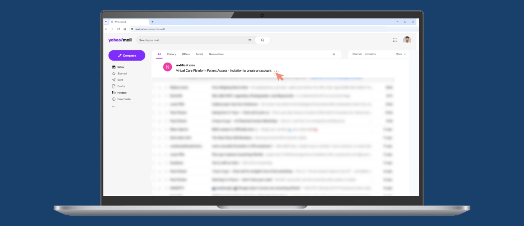Expand the Folders section
Viewport: 524px width, 226px height.
(x=122, y=93)
